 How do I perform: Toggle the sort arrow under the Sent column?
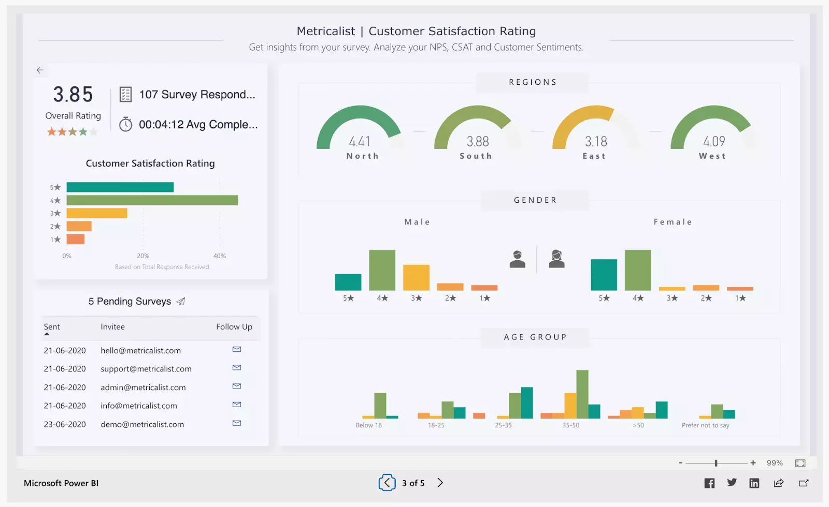click(x=48, y=334)
